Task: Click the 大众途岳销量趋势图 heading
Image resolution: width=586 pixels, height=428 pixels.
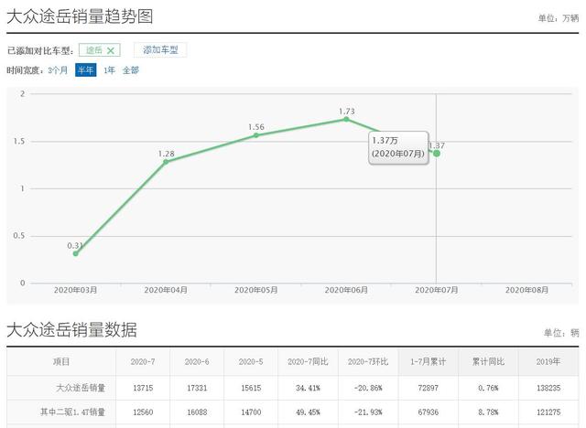Action: pyautogui.click(x=80, y=16)
